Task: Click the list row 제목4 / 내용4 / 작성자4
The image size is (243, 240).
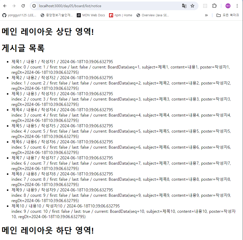Action: click(62, 110)
